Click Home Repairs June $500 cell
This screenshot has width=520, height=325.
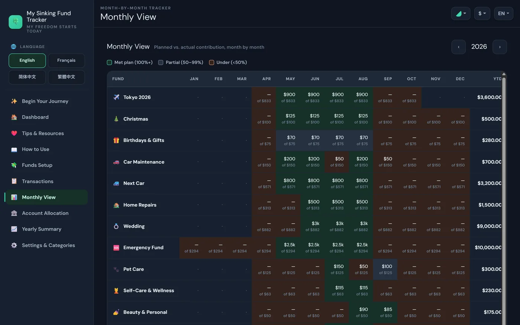pyautogui.click(x=313, y=205)
